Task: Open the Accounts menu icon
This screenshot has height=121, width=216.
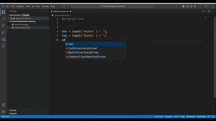Action: tap(3, 105)
